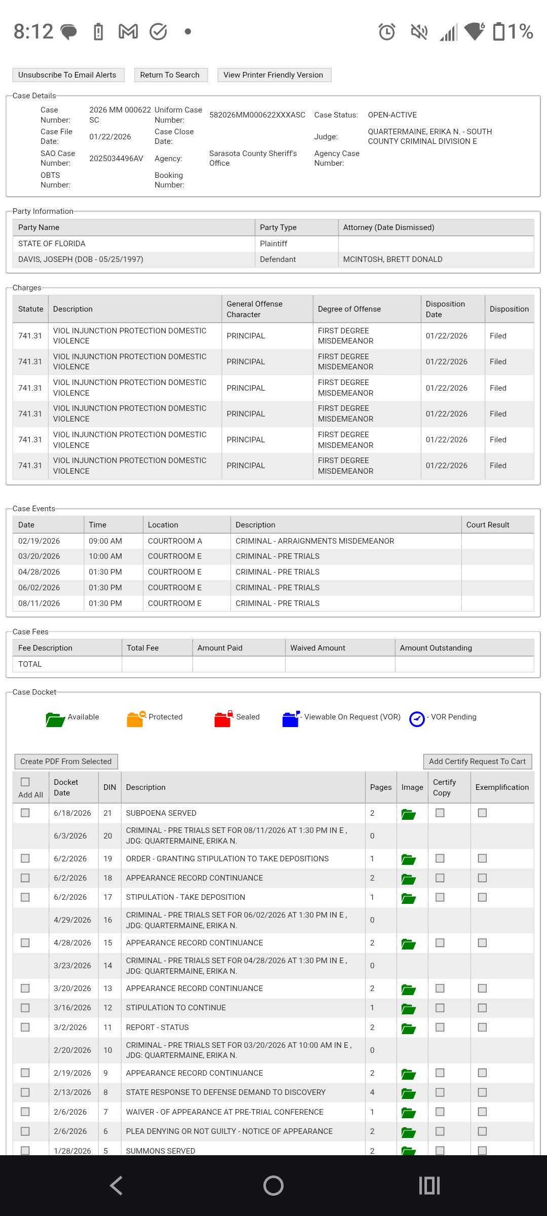Screen dimensions: 547x1216
Task: Select checkbox for docket entry DIN 21
Action: click(x=25, y=813)
